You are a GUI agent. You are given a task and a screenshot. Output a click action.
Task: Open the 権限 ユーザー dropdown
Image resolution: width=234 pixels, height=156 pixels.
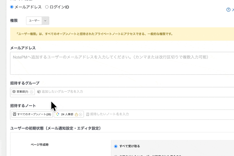click(37, 21)
